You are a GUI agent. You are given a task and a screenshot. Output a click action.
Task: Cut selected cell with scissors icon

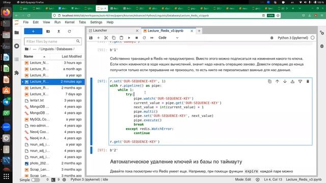[x=106, y=38]
